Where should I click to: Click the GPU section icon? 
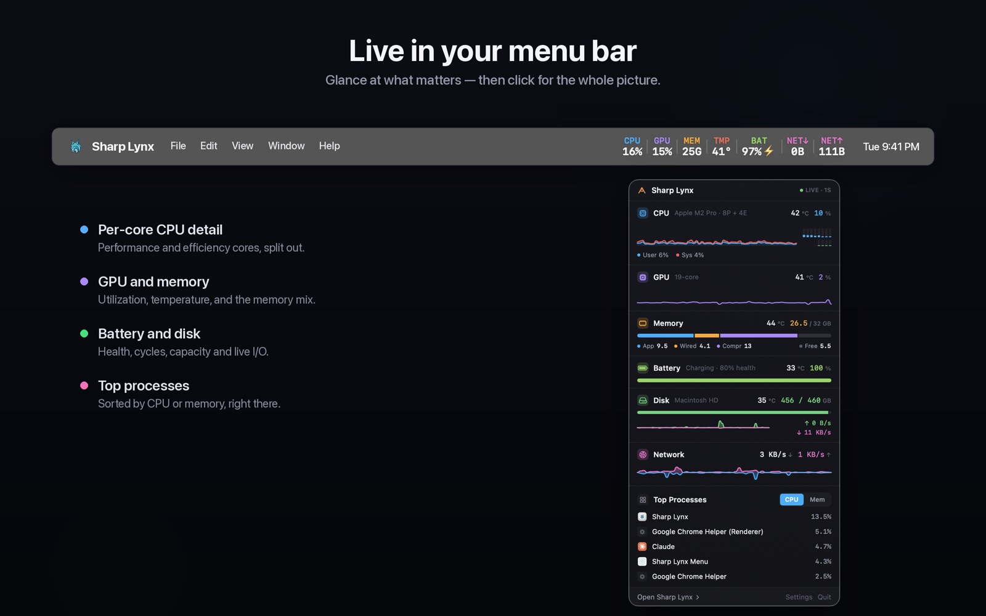643,277
